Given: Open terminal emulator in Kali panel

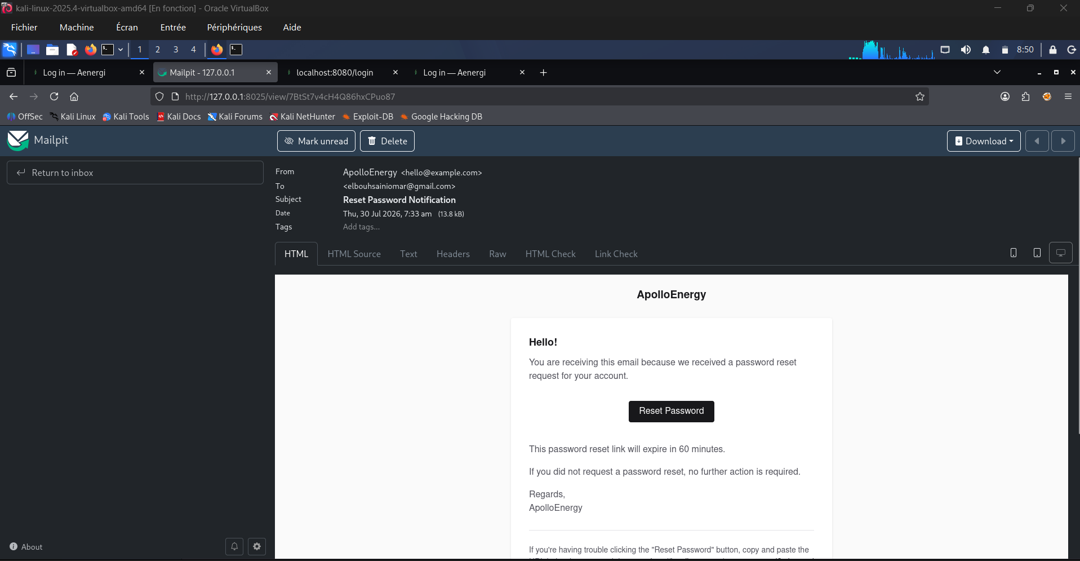Looking at the screenshot, I should coord(108,50).
